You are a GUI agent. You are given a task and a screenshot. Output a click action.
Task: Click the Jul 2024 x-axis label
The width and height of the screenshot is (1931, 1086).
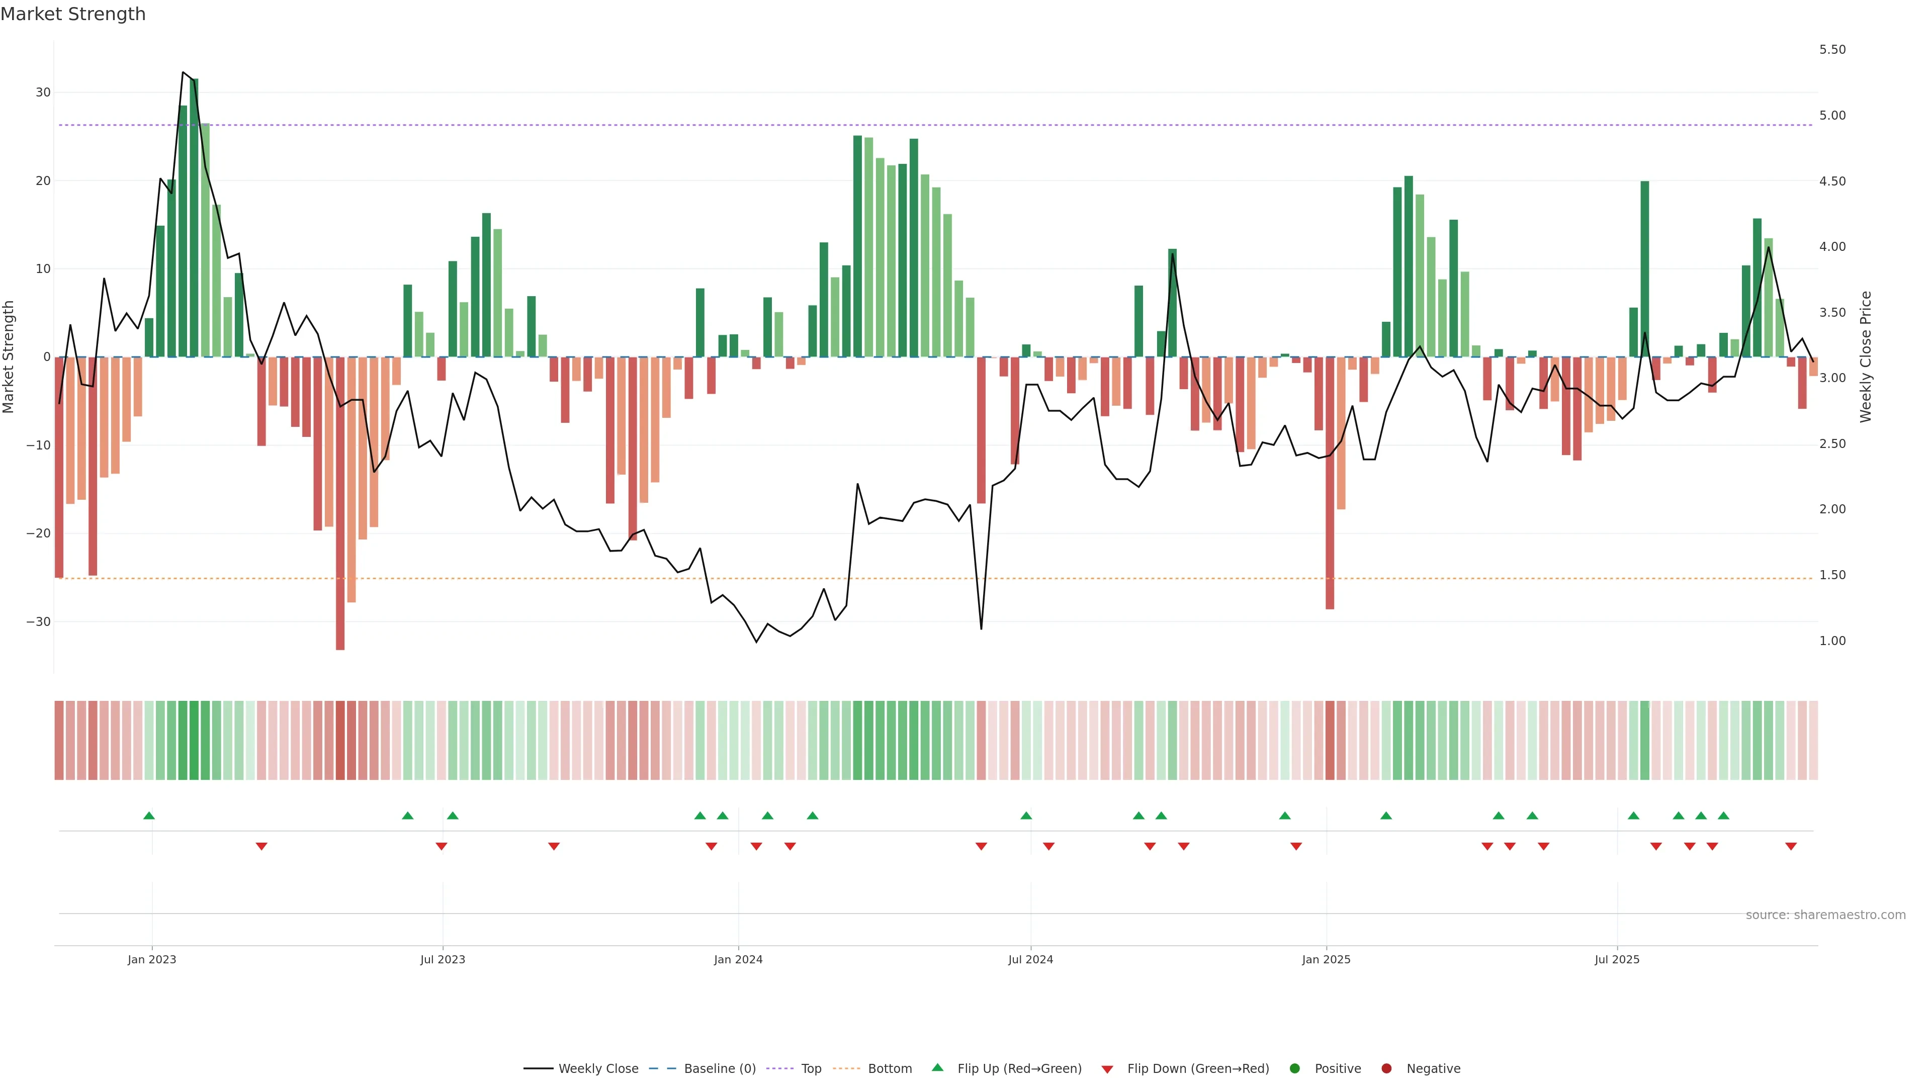(1030, 959)
